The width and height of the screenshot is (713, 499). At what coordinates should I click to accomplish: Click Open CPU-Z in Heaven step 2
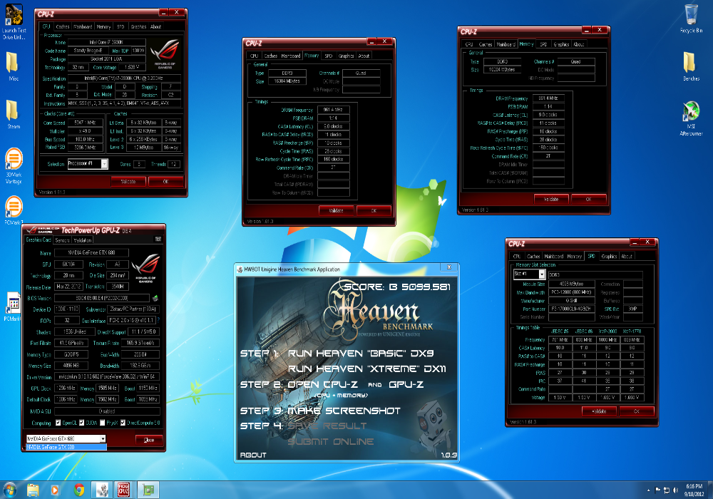point(322,384)
